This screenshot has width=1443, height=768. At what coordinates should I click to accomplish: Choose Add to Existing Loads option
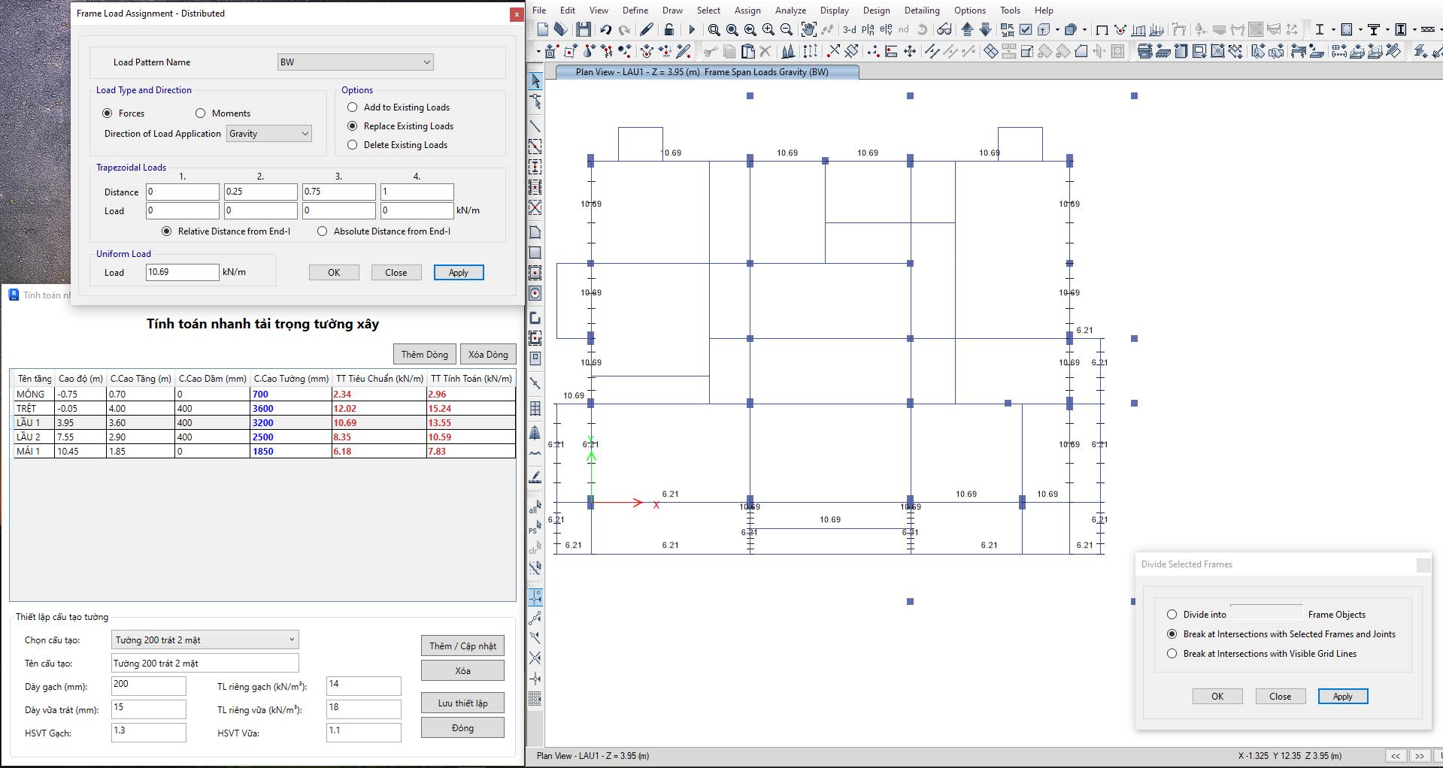click(x=353, y=107)
